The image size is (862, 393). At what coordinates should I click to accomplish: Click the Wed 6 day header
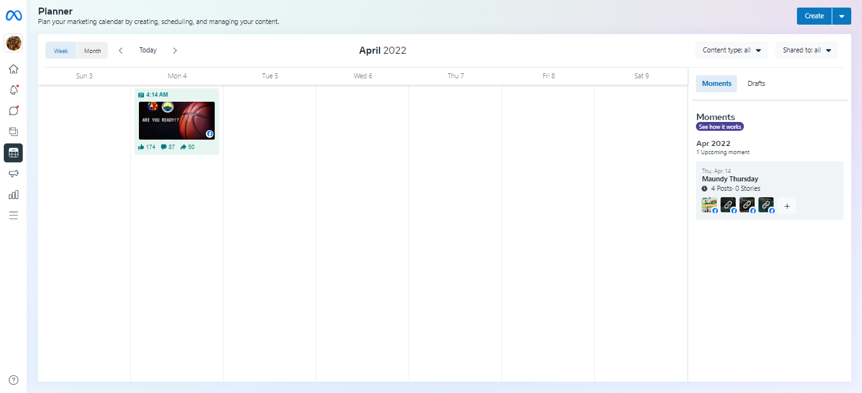coord(362,76)
